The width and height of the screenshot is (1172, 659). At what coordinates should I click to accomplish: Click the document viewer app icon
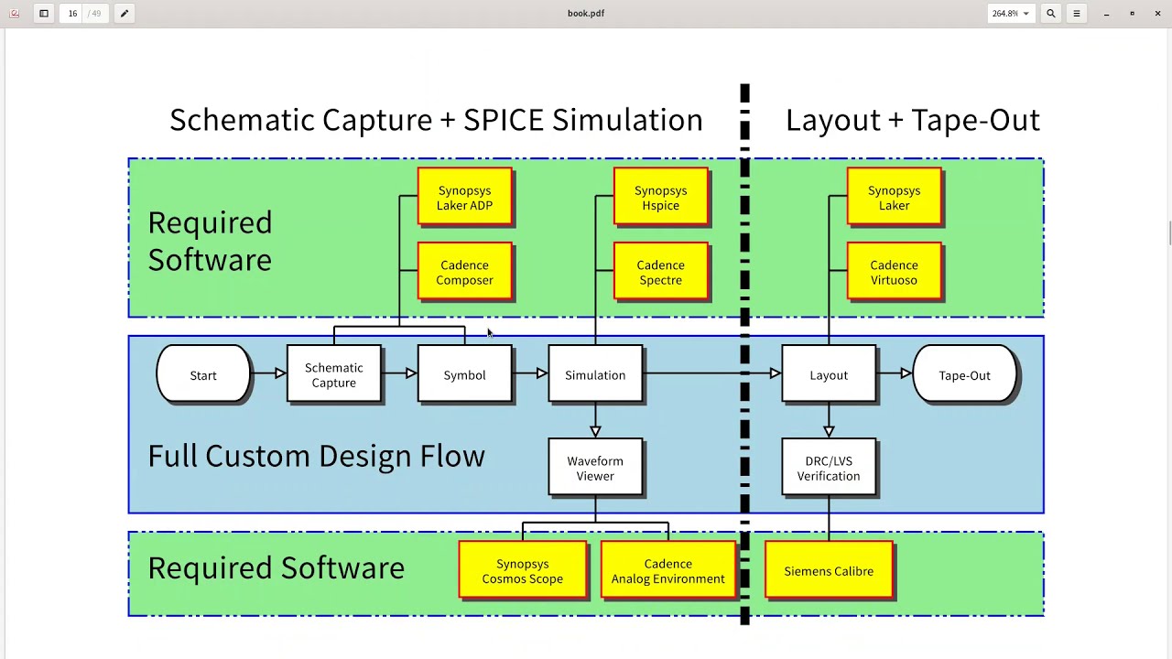pyautogui.click(x=14, y=14)
